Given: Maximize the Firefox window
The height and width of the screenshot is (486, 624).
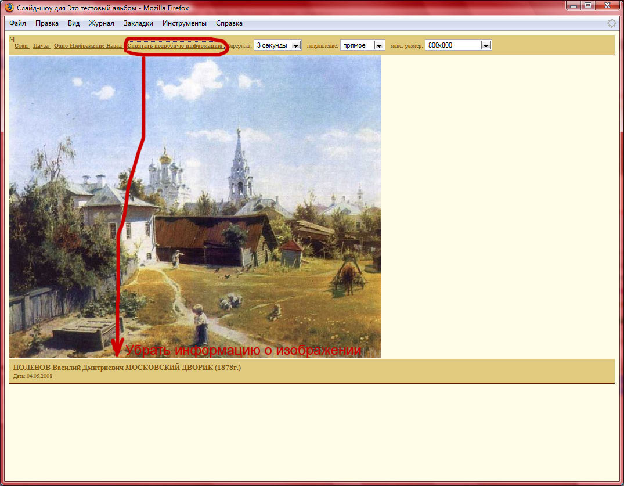Looking at the screenshot, I should coord(588,6).
